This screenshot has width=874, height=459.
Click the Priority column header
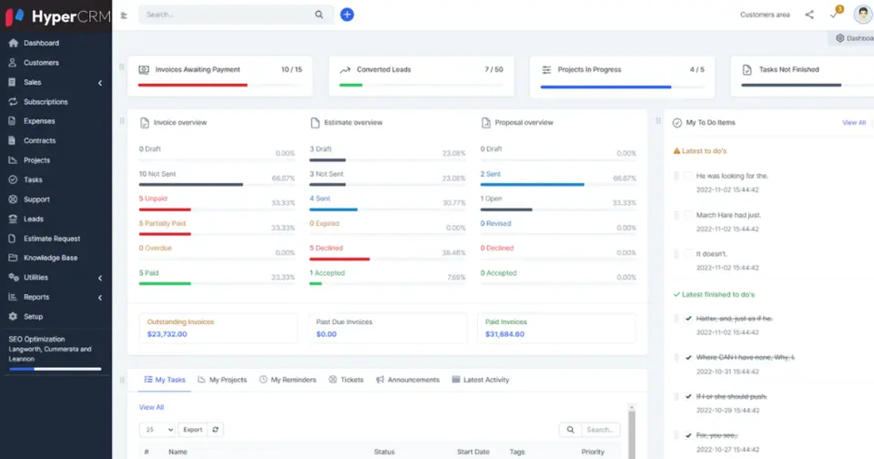[593, 452]
